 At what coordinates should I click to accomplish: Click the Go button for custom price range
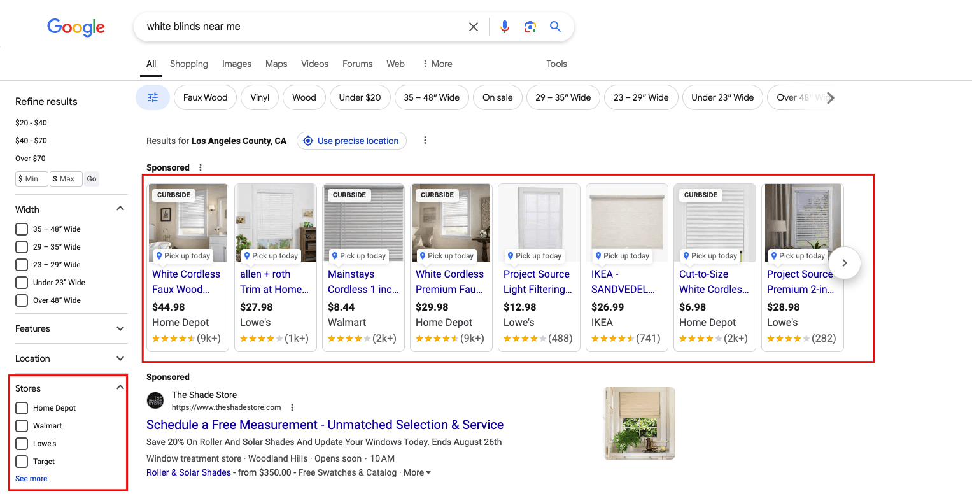coord(91,179)
